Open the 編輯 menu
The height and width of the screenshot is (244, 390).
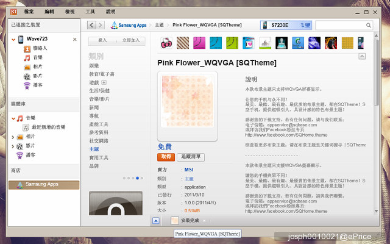(x=49, y=12)
